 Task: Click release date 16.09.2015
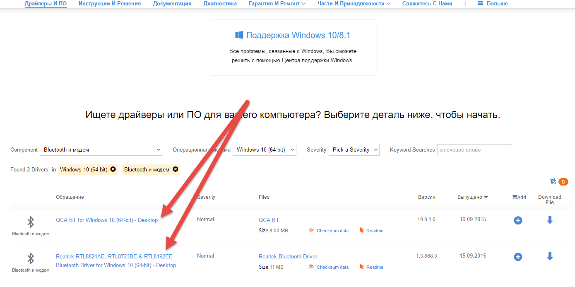(x=473, y=219)
